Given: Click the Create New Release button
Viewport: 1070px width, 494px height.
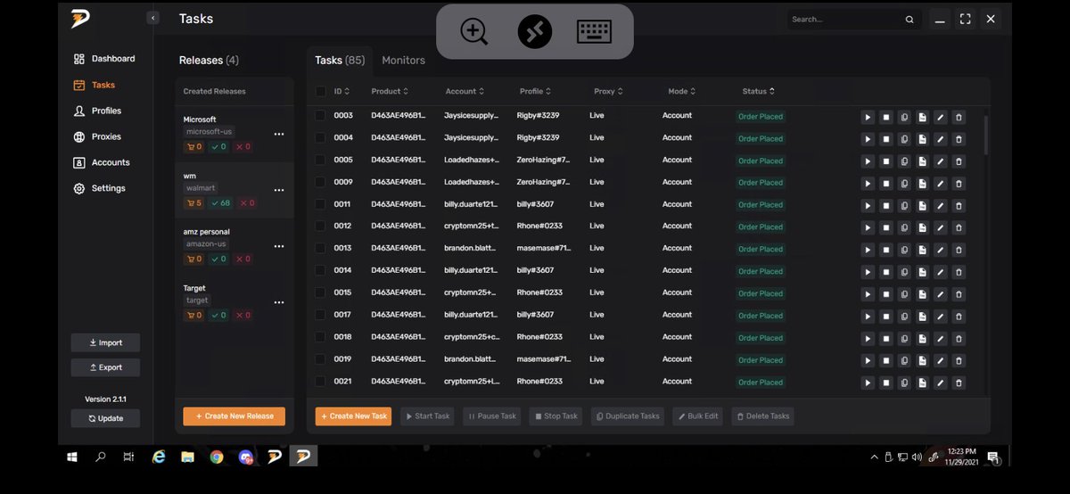Looking at the screenshot, I should 235,416.
